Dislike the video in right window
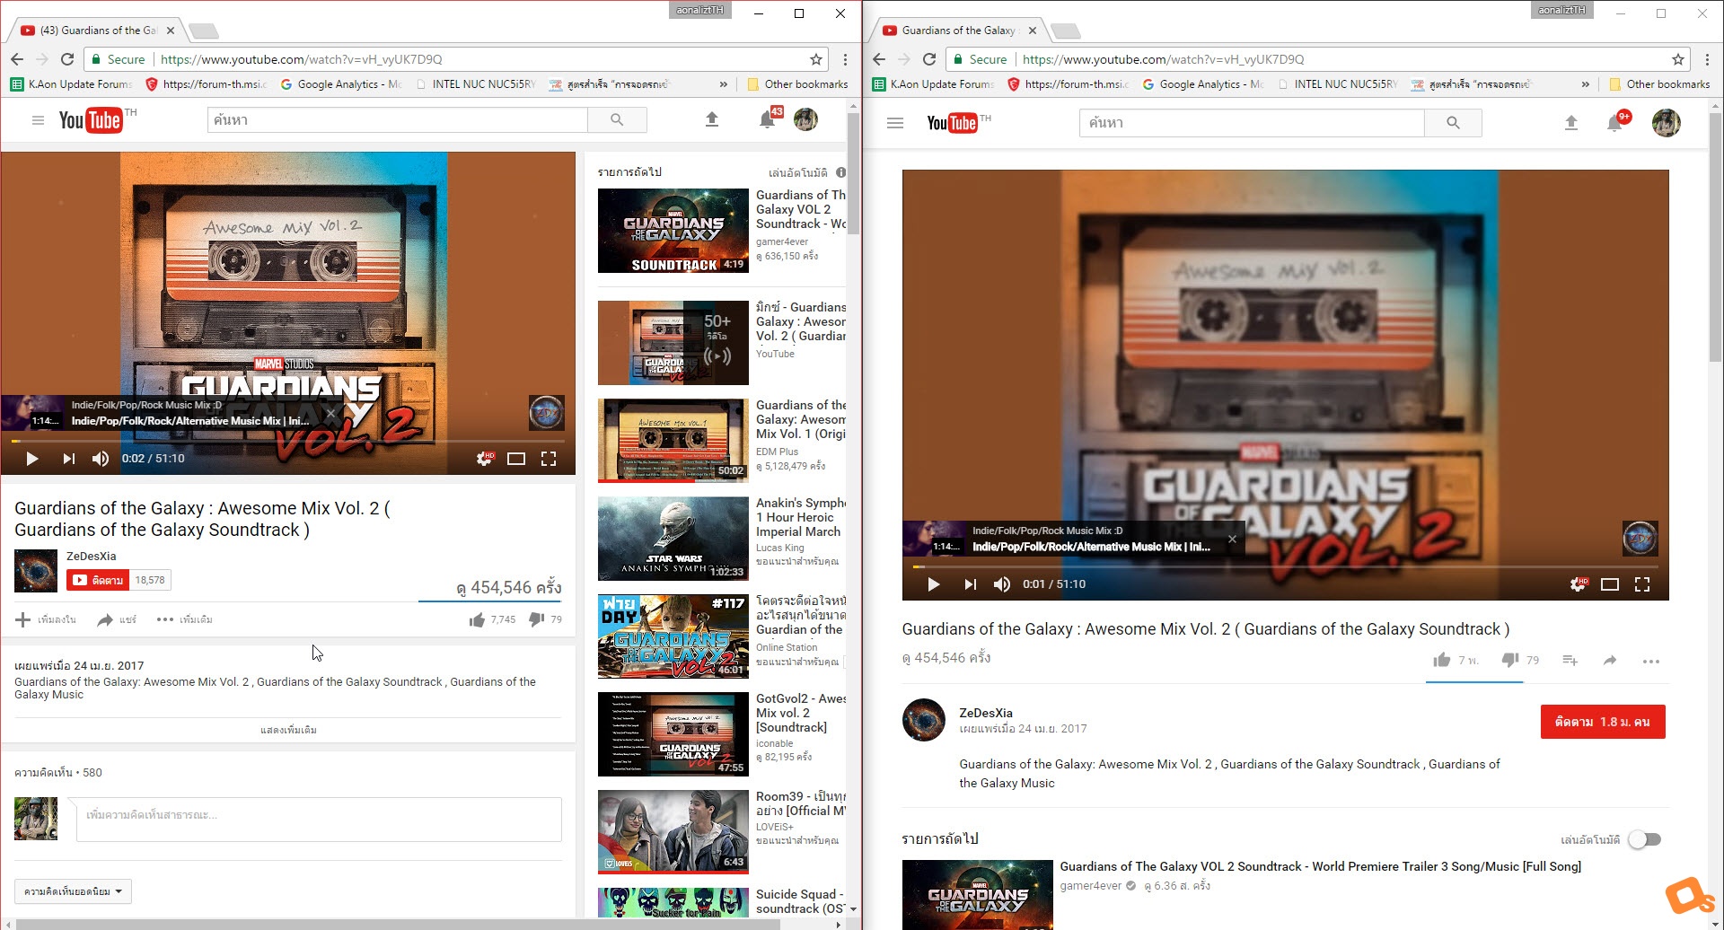Viewport: 1724px width, 930px height. (1510, 660)
